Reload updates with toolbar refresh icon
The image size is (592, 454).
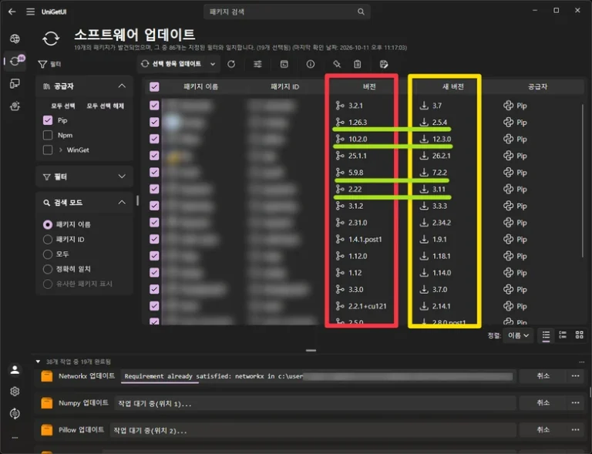(231, 64)
